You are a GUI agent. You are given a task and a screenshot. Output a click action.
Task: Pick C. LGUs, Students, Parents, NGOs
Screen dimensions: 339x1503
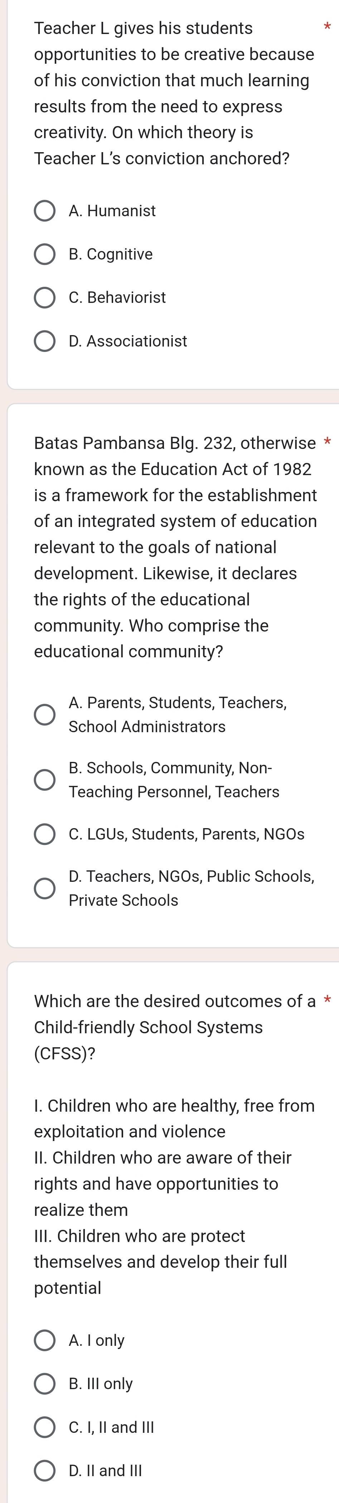44,834
